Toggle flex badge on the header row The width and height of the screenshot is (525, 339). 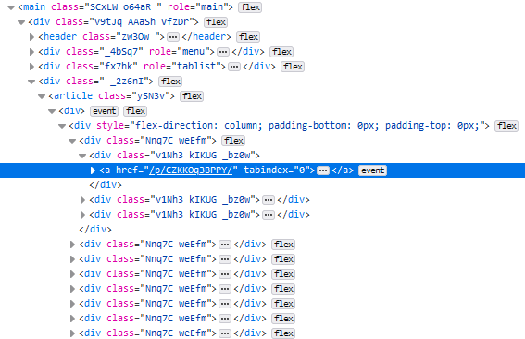coord(248,37)
